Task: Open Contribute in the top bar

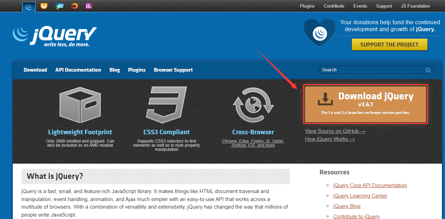Action: click(x=334, y=6)
